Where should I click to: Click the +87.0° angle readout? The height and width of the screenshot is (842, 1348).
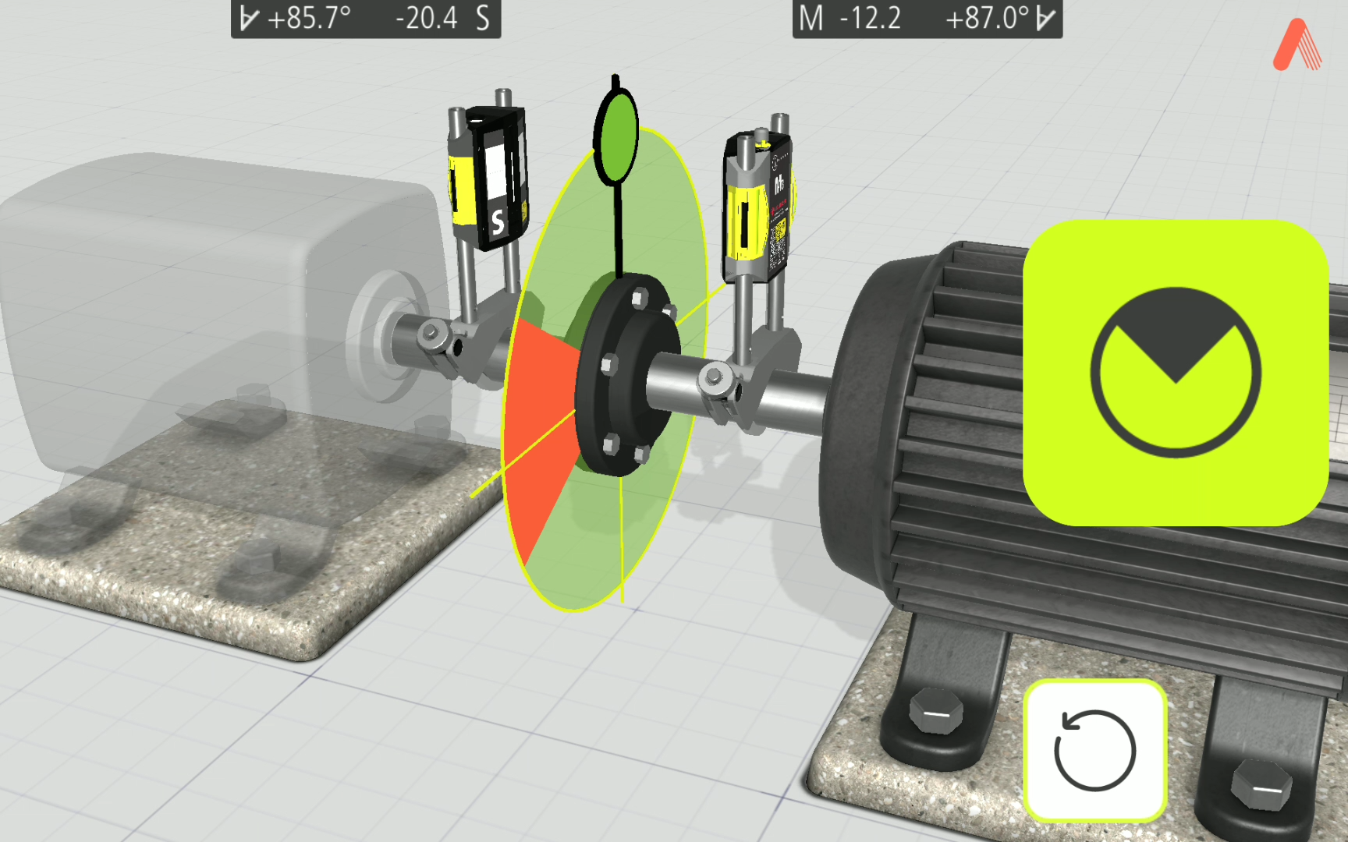[987, 18]
